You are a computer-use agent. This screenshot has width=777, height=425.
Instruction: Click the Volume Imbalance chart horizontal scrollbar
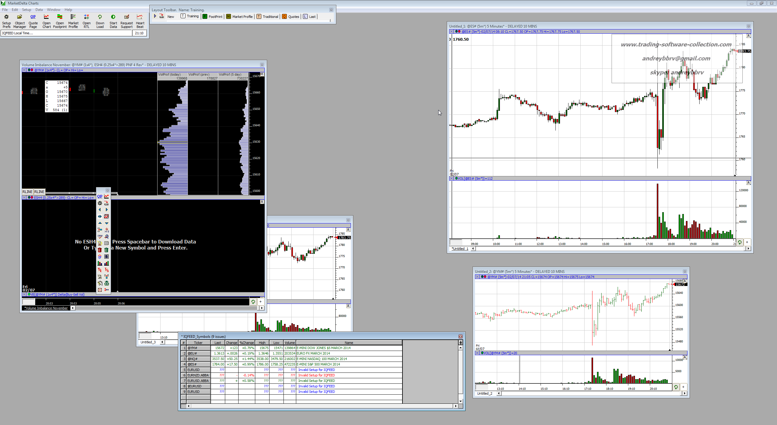[x=167, y=308]
